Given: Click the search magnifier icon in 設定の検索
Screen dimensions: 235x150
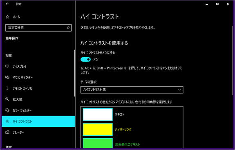Looking at the screenshot, I should pos(68,27).
